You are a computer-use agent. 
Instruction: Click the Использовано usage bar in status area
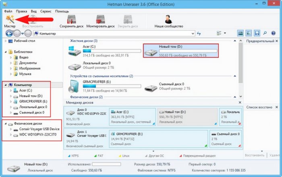click(x=106, y=164)
